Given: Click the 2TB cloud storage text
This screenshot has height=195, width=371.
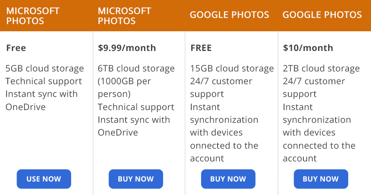Looking at the screenshot, I should point(321,68).
